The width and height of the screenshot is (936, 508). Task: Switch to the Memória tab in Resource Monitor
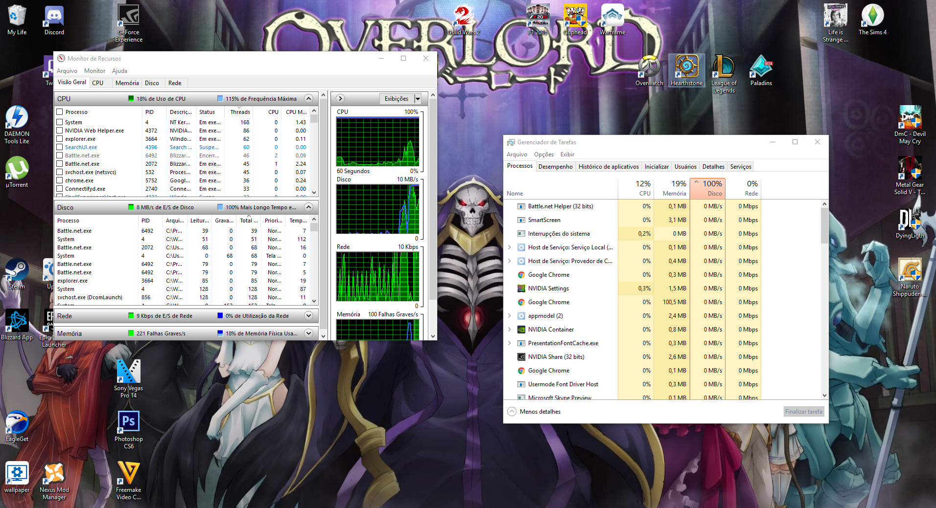pos(127,83)
